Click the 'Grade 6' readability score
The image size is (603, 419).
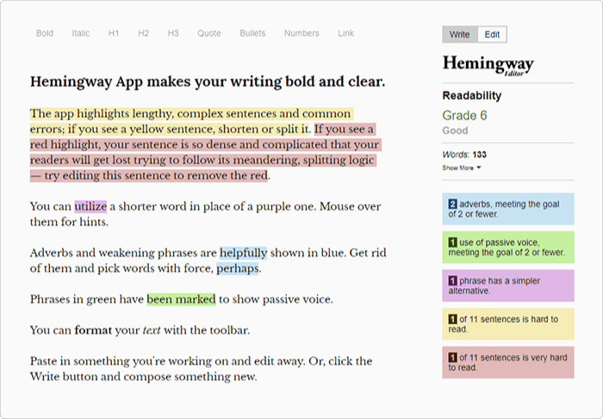(x=464, y=116)
